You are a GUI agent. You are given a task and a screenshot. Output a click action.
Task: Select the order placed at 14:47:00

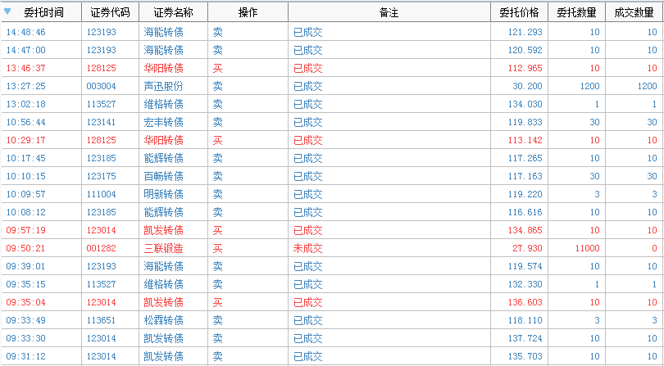[x=332, y=50]
